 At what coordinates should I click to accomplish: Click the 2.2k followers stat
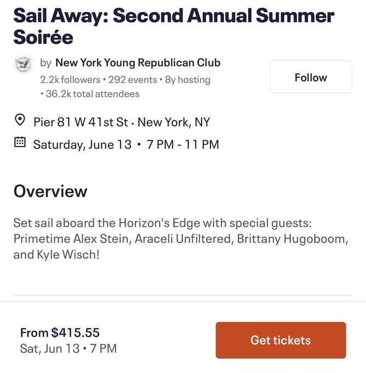[x=70, y=80]
